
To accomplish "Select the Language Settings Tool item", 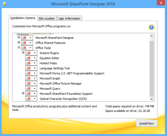I will click(x=55, y=68).
